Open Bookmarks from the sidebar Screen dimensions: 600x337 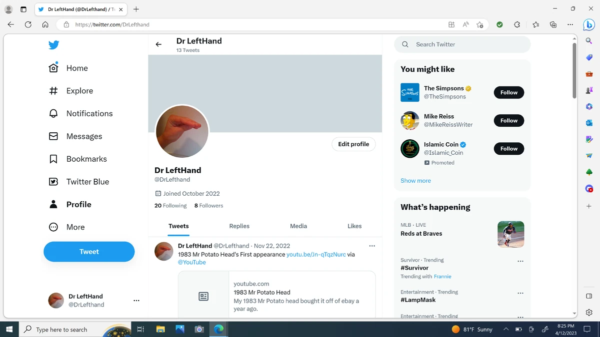(x=53, y=159)
